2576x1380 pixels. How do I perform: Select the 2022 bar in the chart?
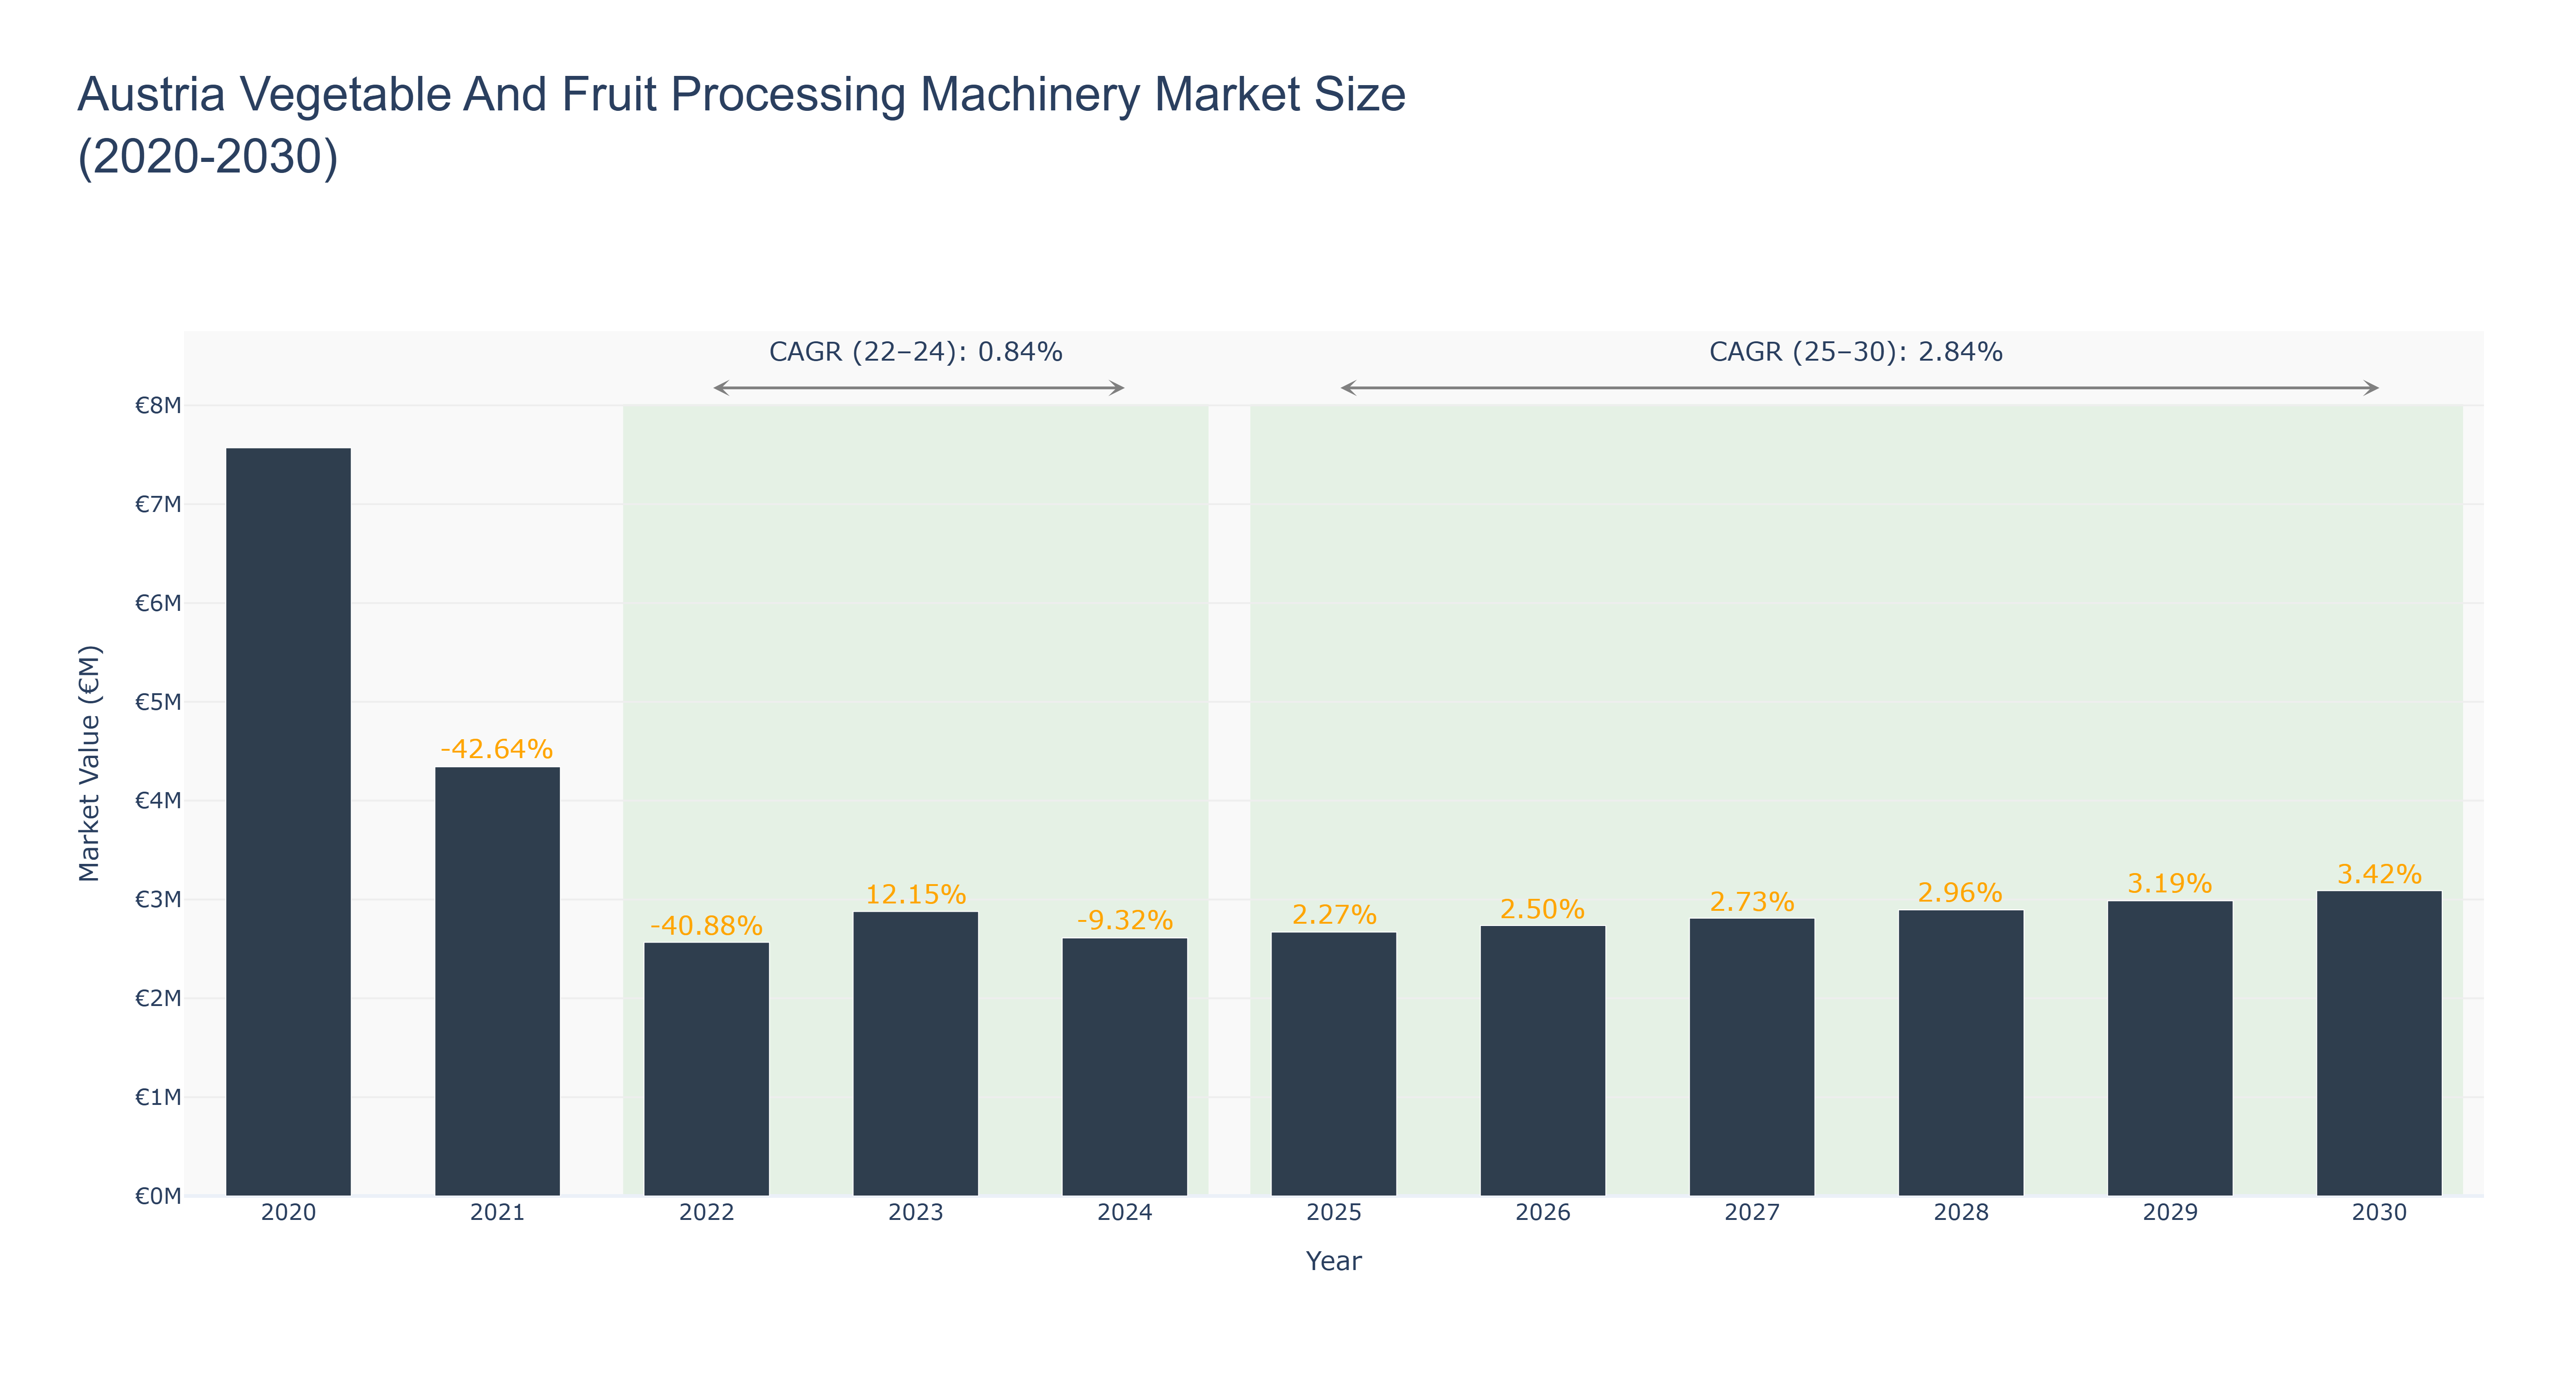click(706, 1069)
